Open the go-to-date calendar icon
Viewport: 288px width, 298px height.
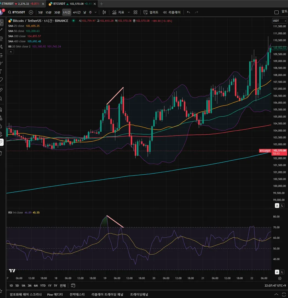coord(73,286)
